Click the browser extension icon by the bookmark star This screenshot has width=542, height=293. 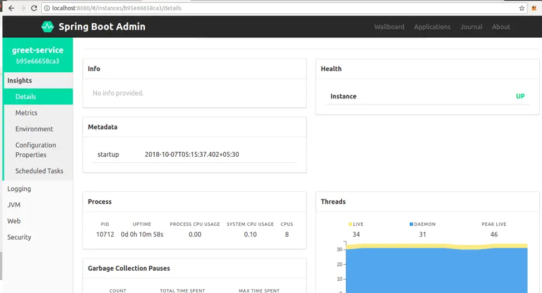(534, 8)
